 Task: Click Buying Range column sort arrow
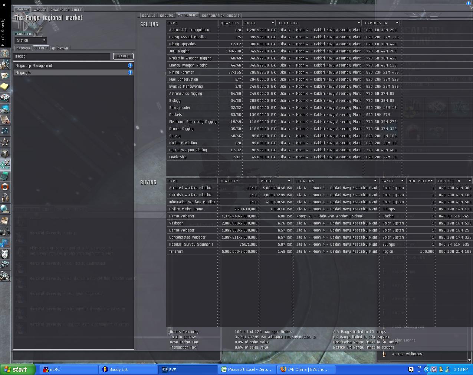tap(402, 181)
